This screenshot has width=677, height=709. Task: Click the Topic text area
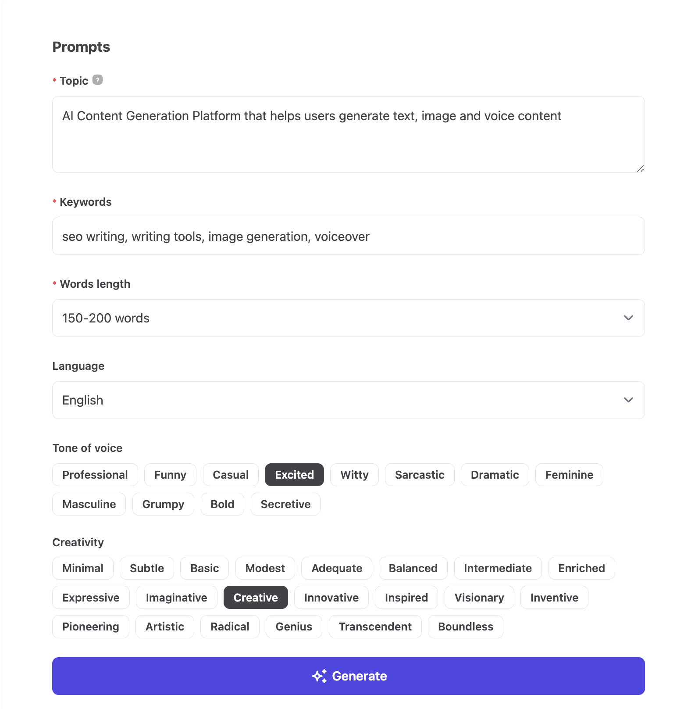[x=348, y=134]
